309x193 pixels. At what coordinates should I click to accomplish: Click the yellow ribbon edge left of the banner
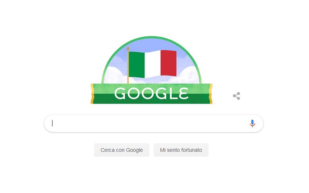pos(92,94)
